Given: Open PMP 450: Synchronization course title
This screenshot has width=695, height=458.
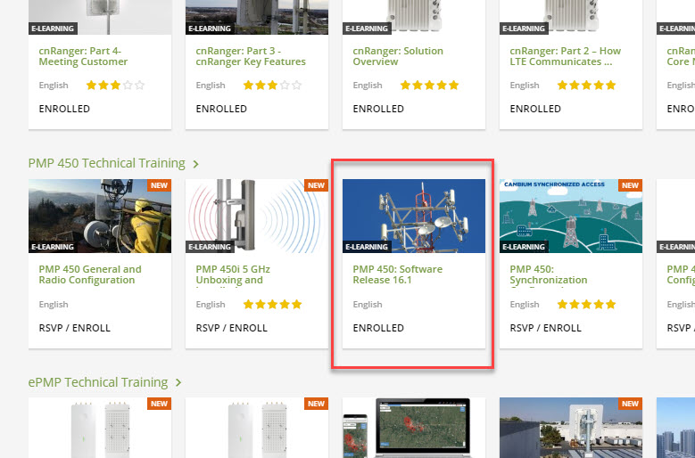Looking at the screenshot, I should 549,274.
